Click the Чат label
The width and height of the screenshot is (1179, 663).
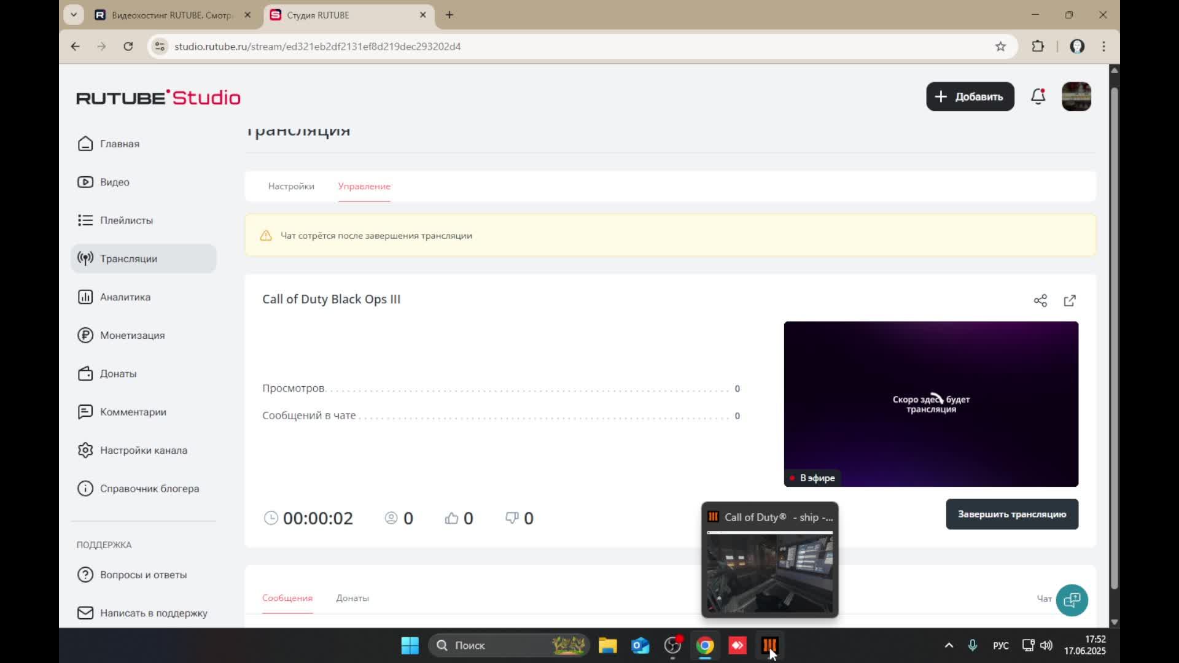point(1044,599)
